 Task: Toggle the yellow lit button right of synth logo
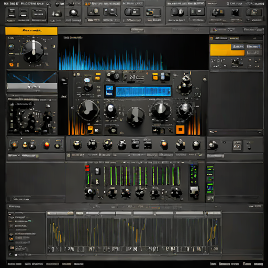155,76
